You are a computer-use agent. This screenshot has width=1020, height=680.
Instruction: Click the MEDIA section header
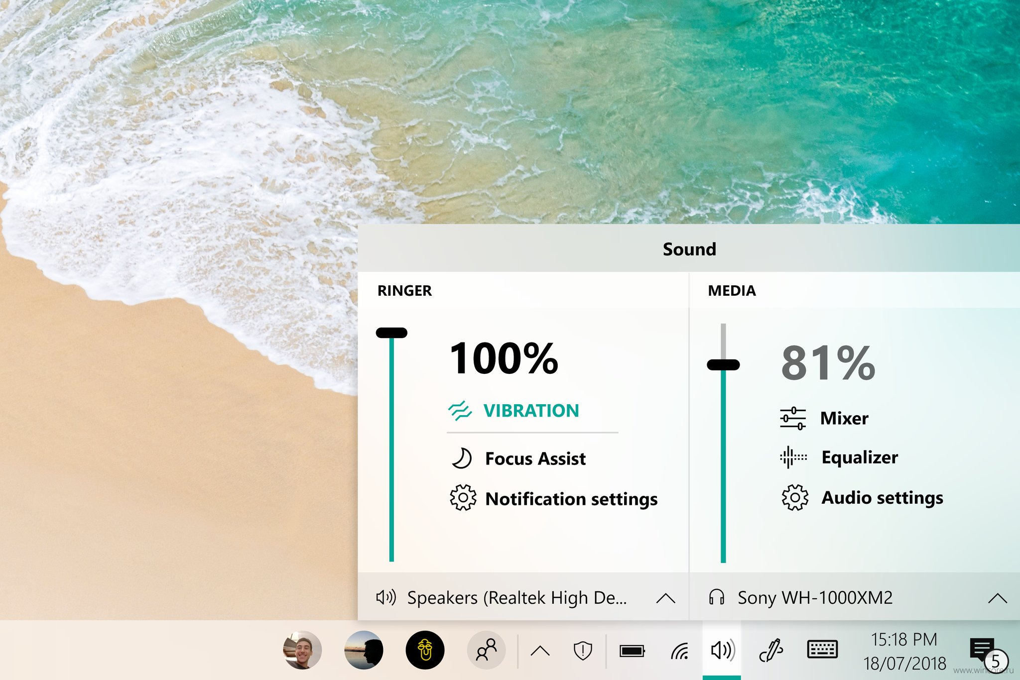point(732,291)
